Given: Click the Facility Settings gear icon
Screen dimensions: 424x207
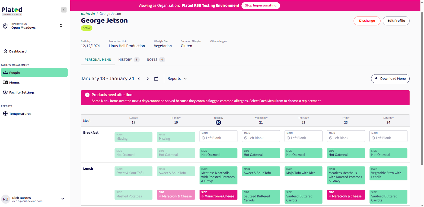Looking at the screenshot, I should pyautogui.click(x=5, y=92).
